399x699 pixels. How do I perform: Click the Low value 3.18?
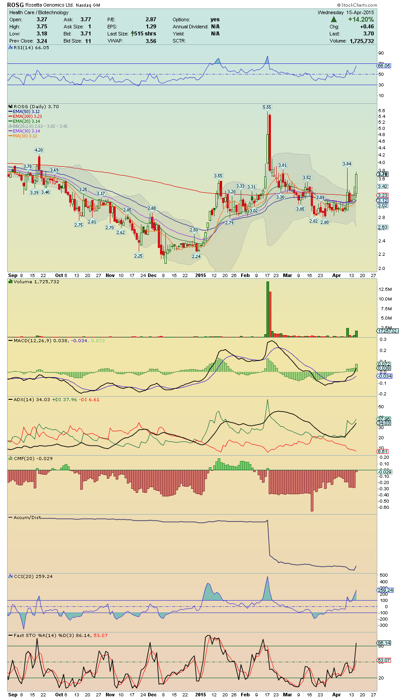(x=42, y=34)
